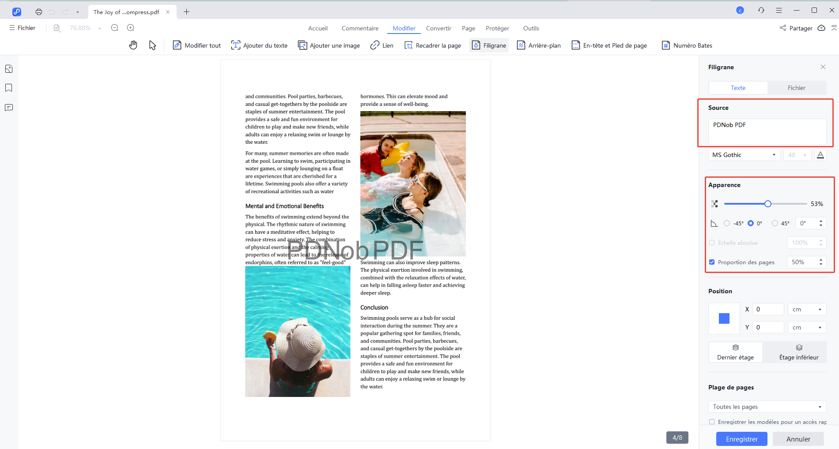Select the Hand pan tool
Screen dimensions: 839x449
point(133,45)
